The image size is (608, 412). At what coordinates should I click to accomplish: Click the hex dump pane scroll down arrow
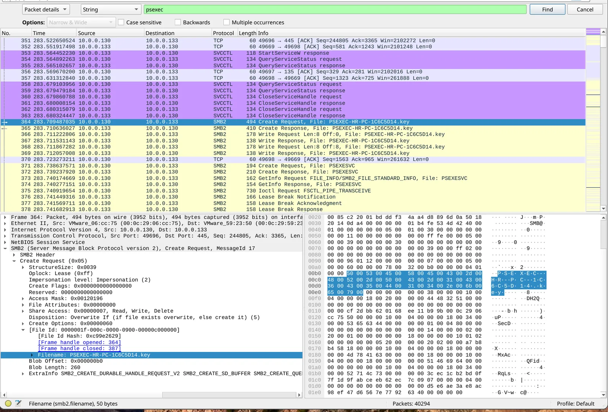[x=603, y=395]
